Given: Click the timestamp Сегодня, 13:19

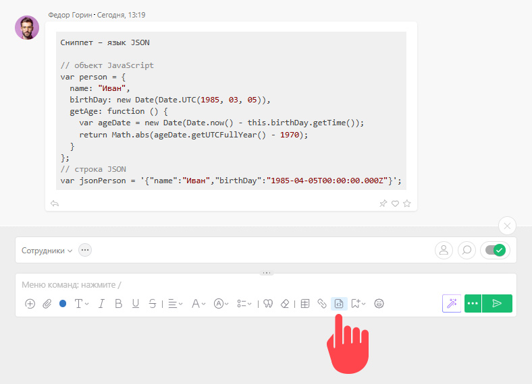Looking at the screenshot, I should (121, 15).
